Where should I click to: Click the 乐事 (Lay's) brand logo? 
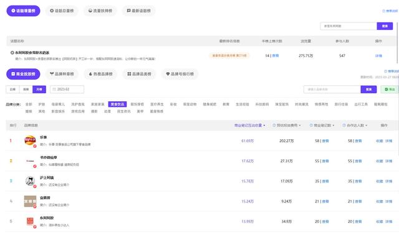(x=30, y=140)
